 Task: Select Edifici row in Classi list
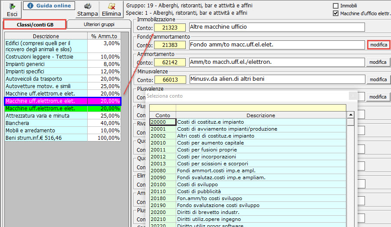(x=62, y=46)
